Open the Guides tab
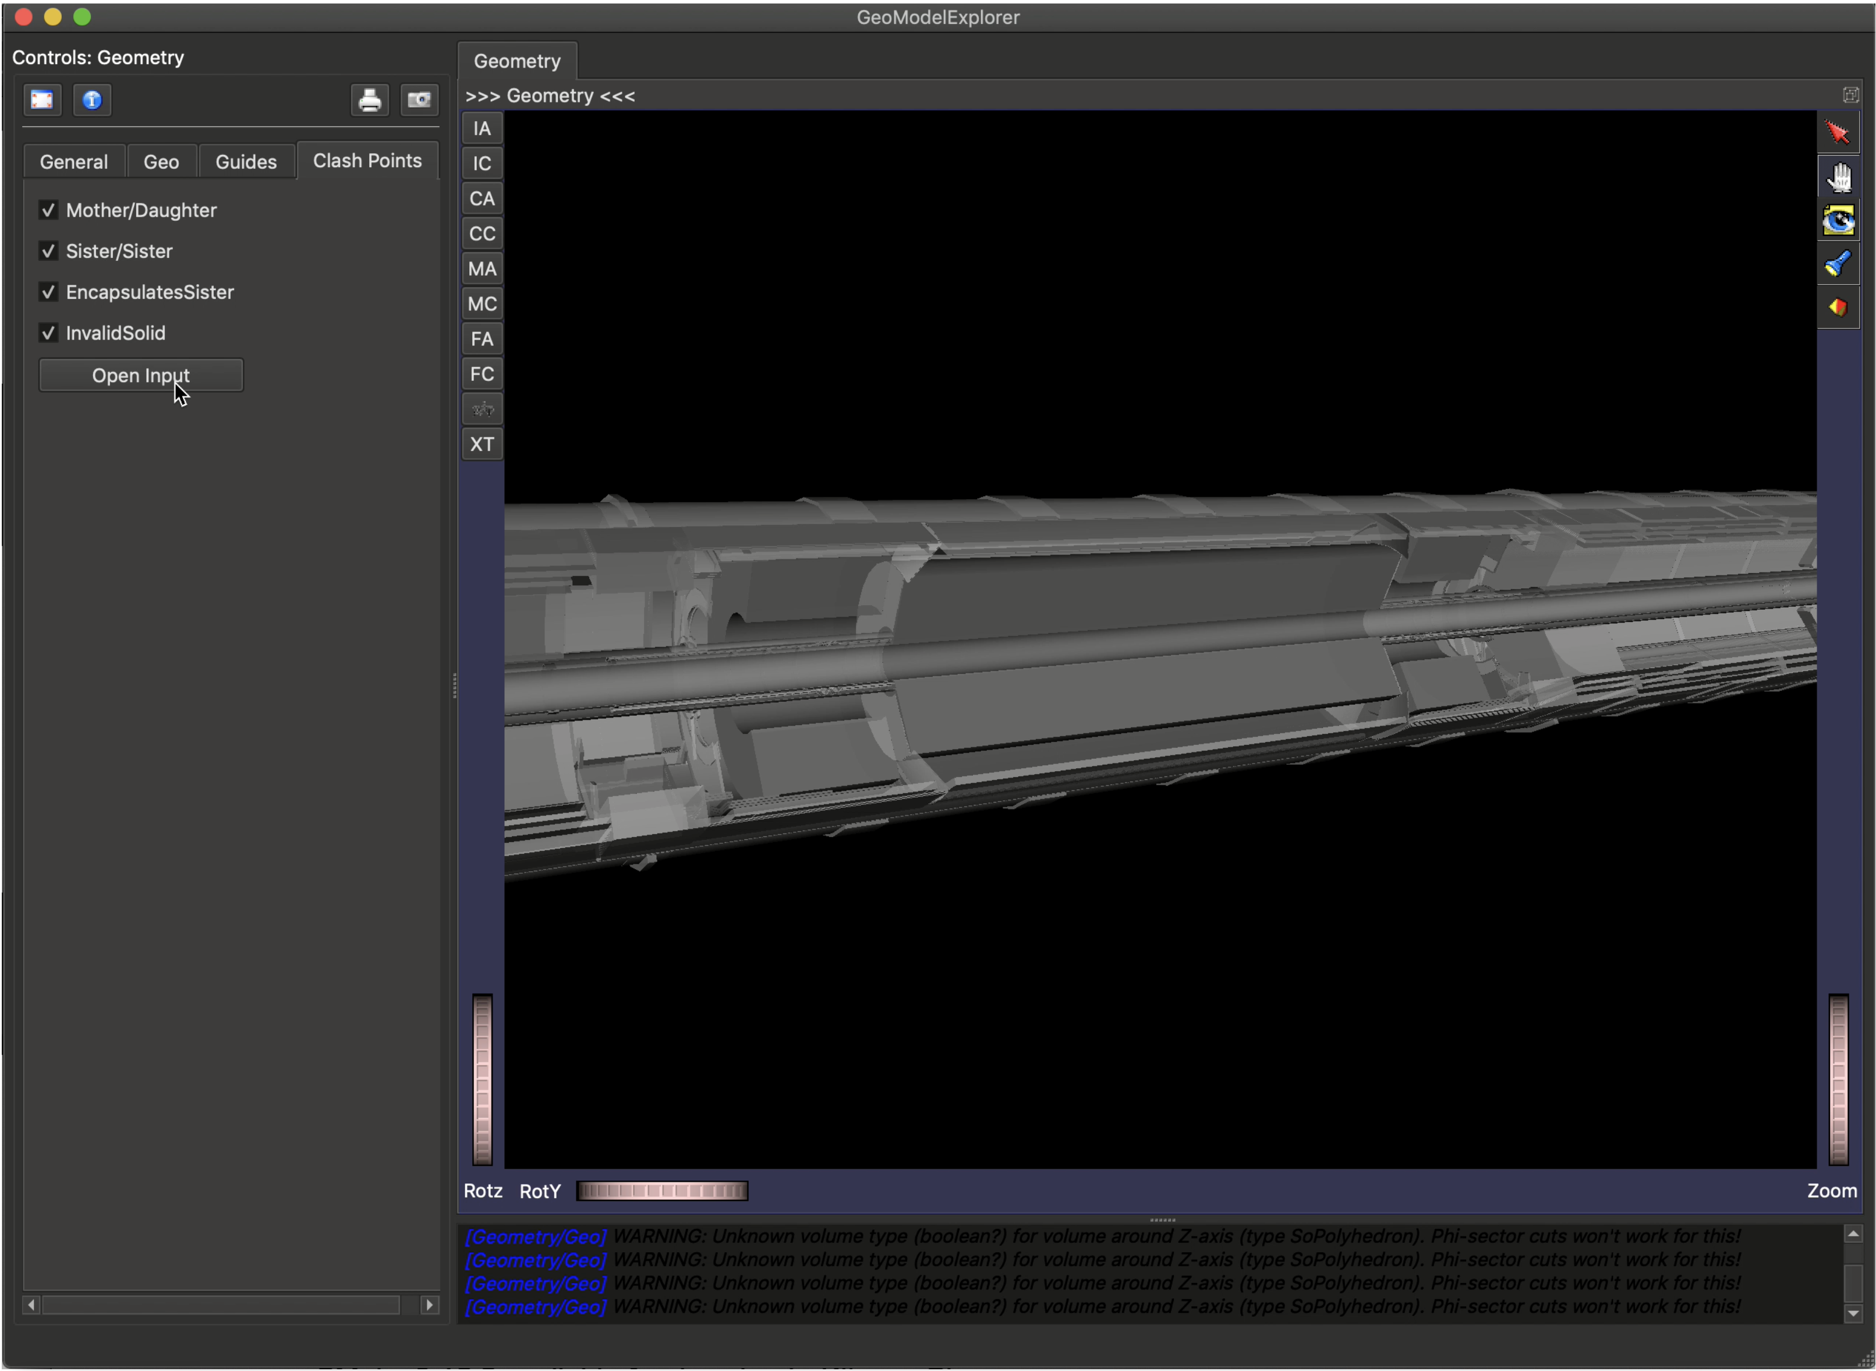Screen dimensions: 1876x1371 tap(246, 162)
